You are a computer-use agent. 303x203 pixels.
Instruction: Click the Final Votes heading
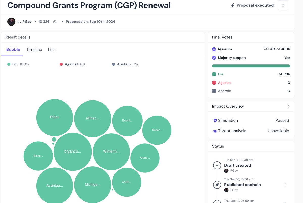tap(222, 37)
